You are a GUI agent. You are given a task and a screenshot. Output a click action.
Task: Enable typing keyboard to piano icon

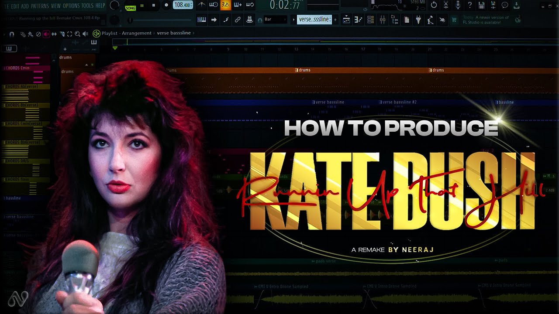pos(202,20)
